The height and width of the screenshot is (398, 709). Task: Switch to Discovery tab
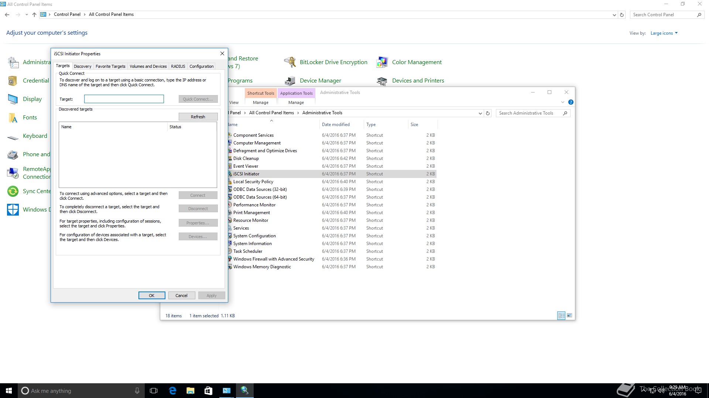(x=82, y=66)
